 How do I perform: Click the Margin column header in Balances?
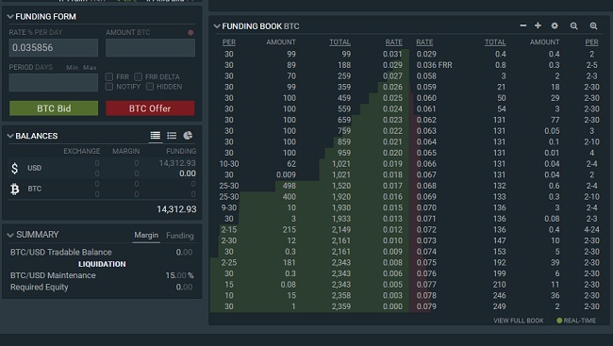(125, 151)
